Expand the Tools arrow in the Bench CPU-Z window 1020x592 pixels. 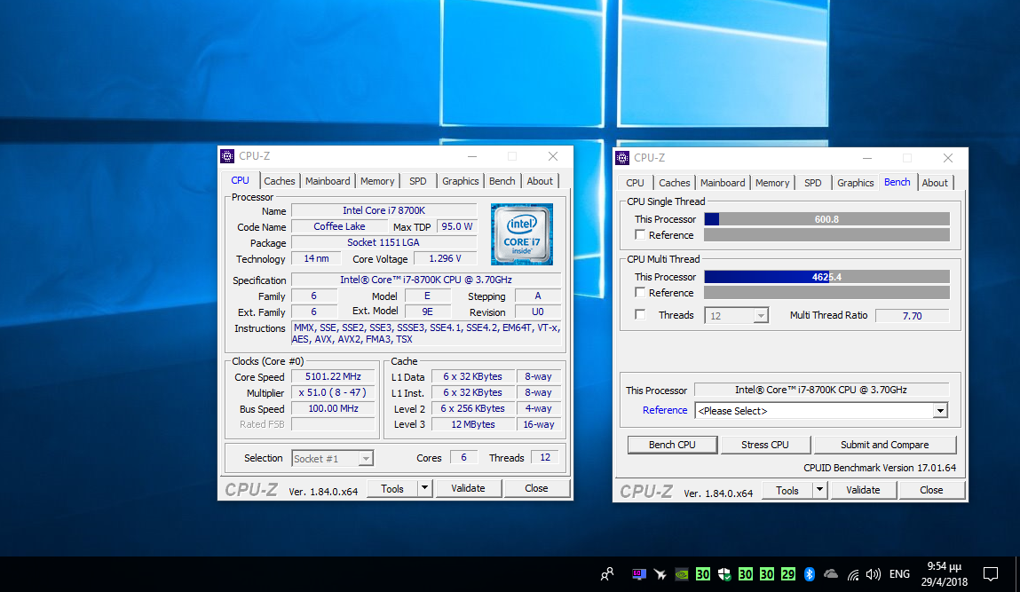coord(819,490)
